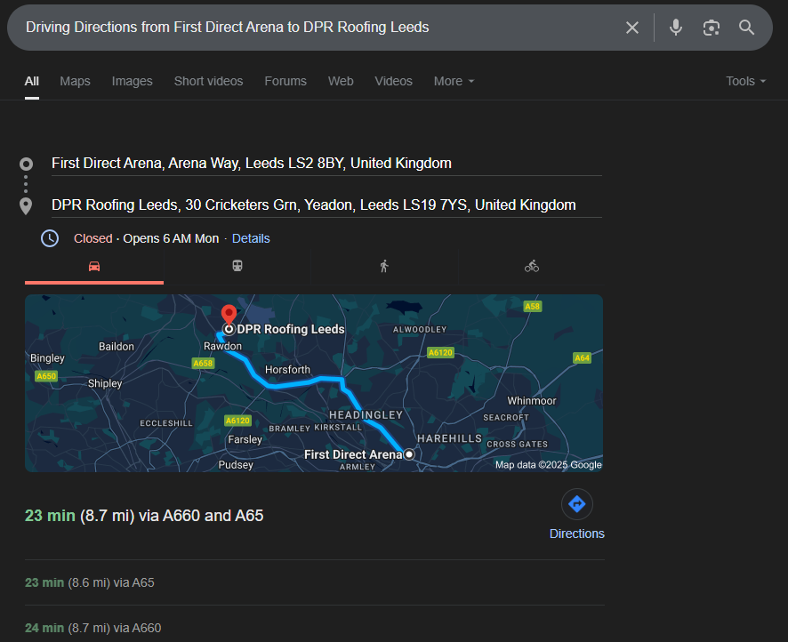This screenshot has width=788, height=642.
Task: Edit the DPR Roofing Leeds destination field
Action: 326,205
